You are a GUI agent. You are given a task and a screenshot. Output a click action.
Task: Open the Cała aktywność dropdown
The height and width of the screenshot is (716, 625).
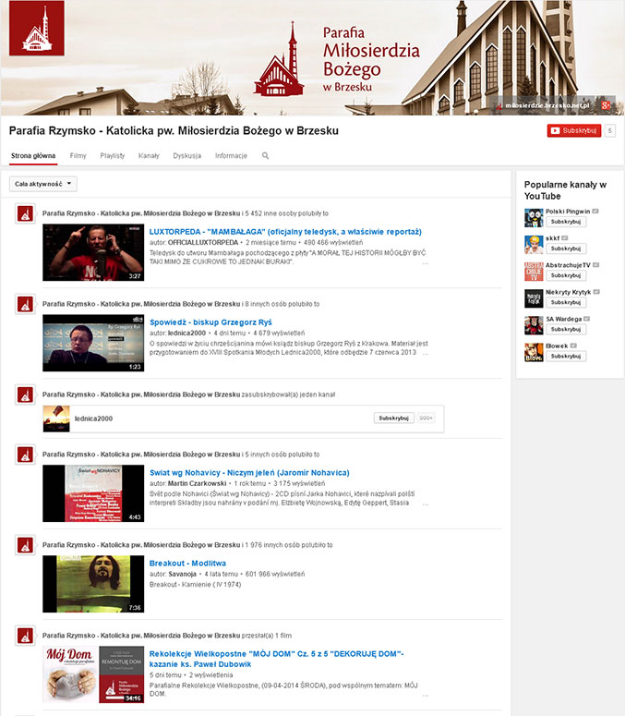[x=43, y=184]
